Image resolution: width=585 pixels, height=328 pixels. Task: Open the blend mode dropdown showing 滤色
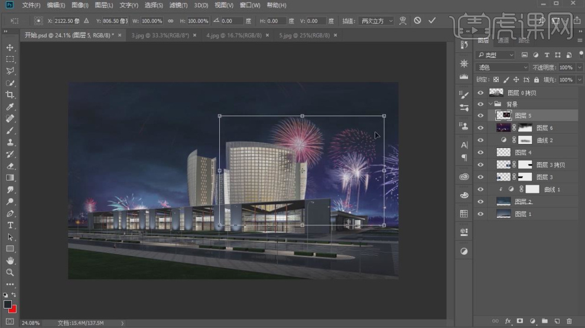(x=502, y=67)
